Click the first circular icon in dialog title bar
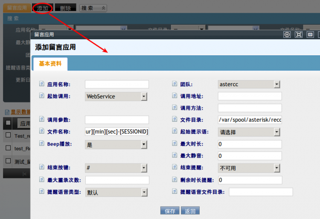Image resolution: width=320 pixels, height=219 pixels. tap(287, 35)
